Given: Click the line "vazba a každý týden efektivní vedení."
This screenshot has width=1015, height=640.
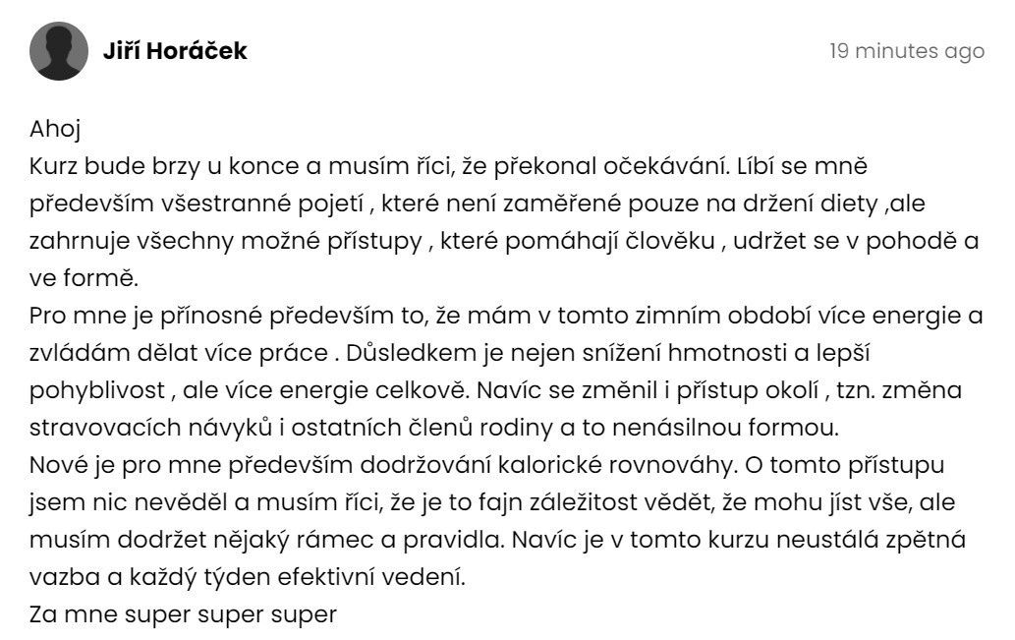Looking at the screenshot, I should pos(248,577).
